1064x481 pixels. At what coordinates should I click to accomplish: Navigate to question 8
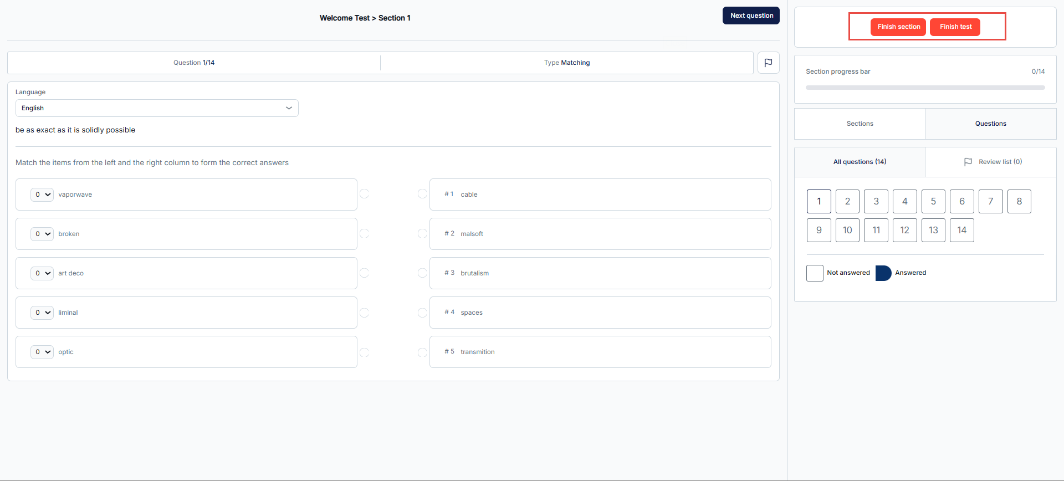[x=1019, y=201]
